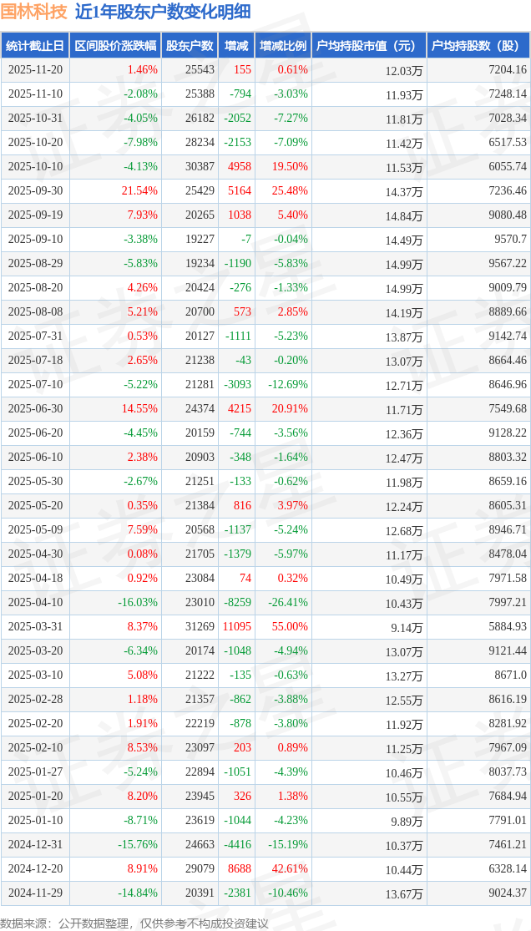Screen dimensions: 531x931
Task: Click the 9.14万 average market value cell
Action: point(407,628)
